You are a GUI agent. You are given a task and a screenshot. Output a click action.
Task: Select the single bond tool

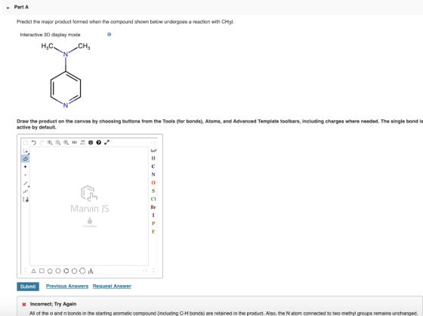point(26,184)
